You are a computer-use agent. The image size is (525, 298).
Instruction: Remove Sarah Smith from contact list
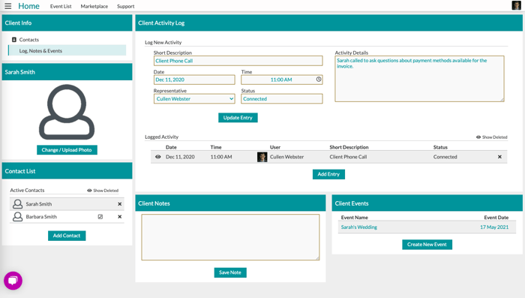tap(119, 204)
